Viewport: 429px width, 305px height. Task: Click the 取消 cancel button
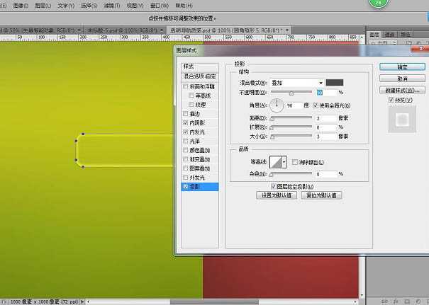[402, 79]
